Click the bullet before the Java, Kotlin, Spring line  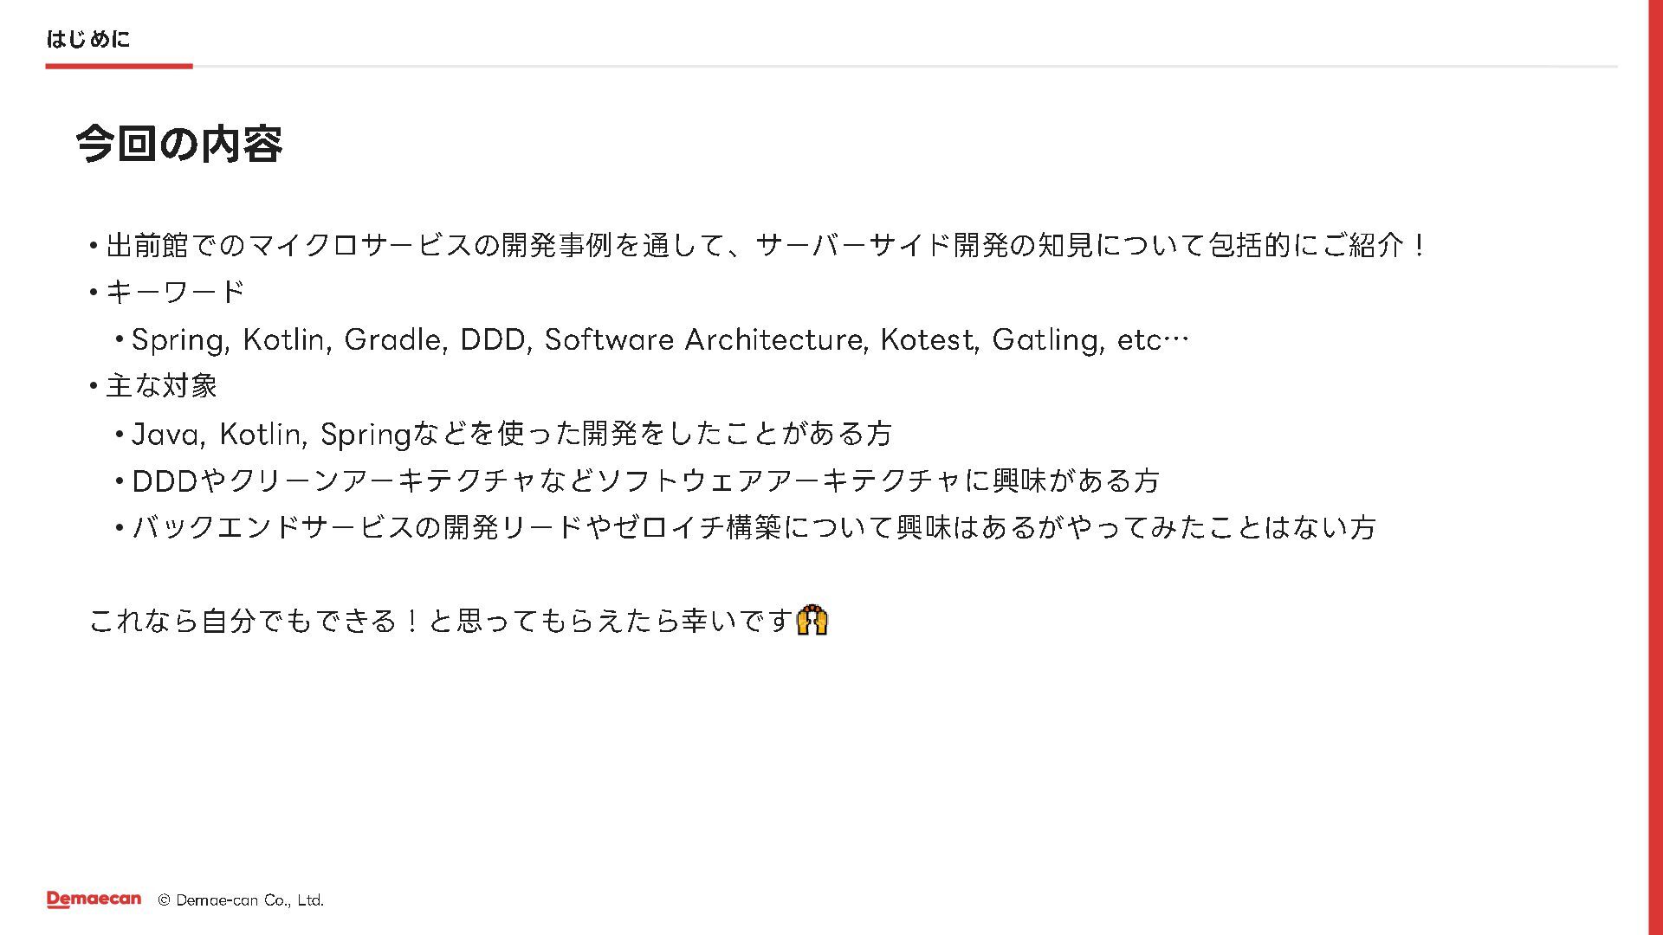tap(119, 433)
